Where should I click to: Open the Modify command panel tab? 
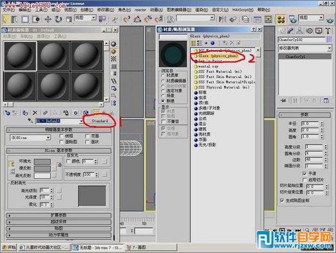[290, 31]
